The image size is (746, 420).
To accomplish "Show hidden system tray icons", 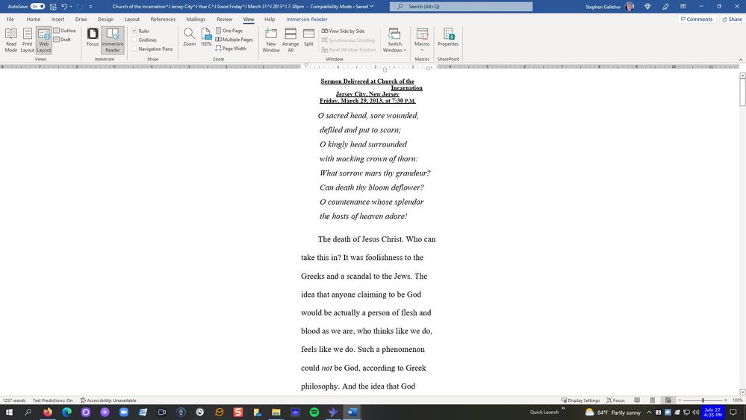I will (x=649, y=413).
